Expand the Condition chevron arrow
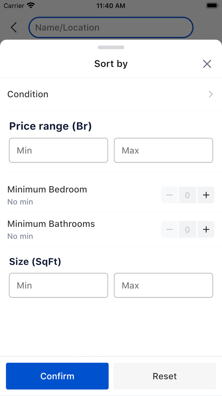This screenshot has height=396, width=222. [x=211, y=94]
